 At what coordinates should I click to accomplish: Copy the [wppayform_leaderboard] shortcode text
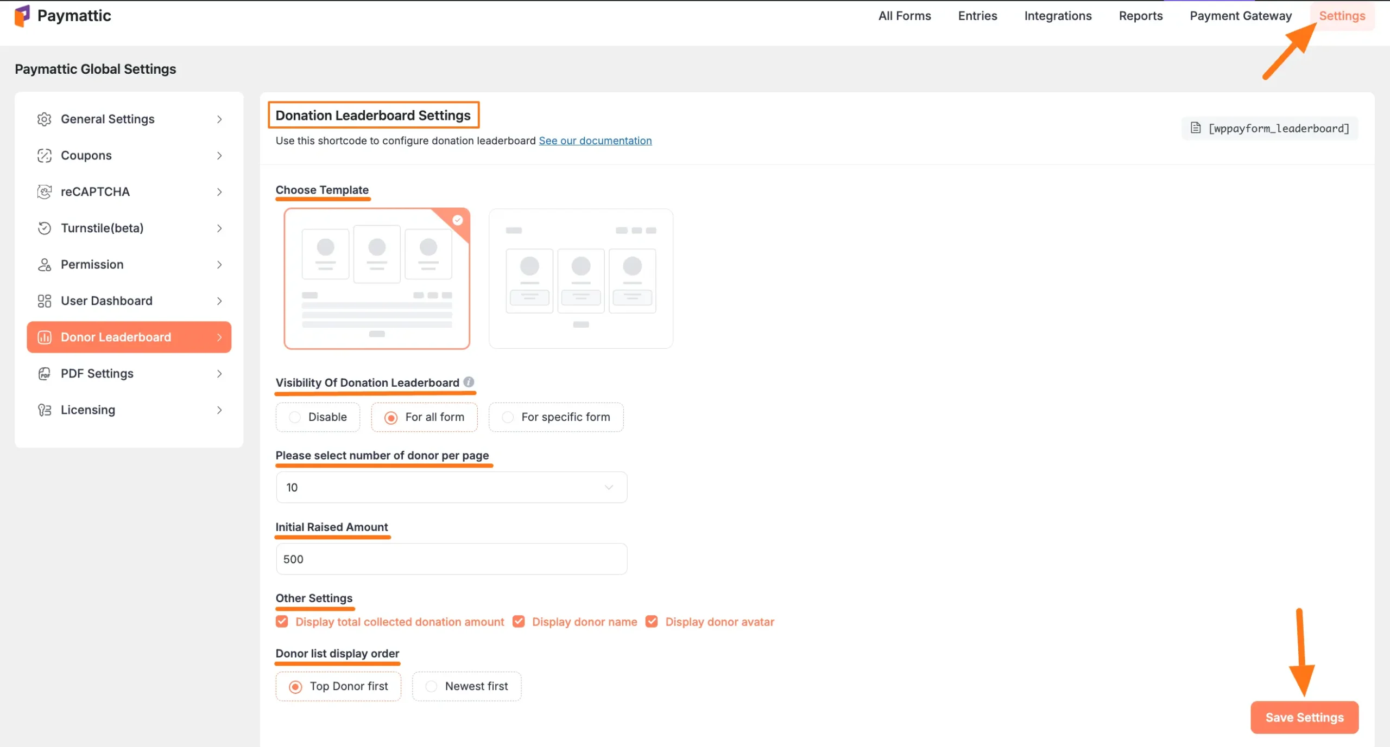1279,129
